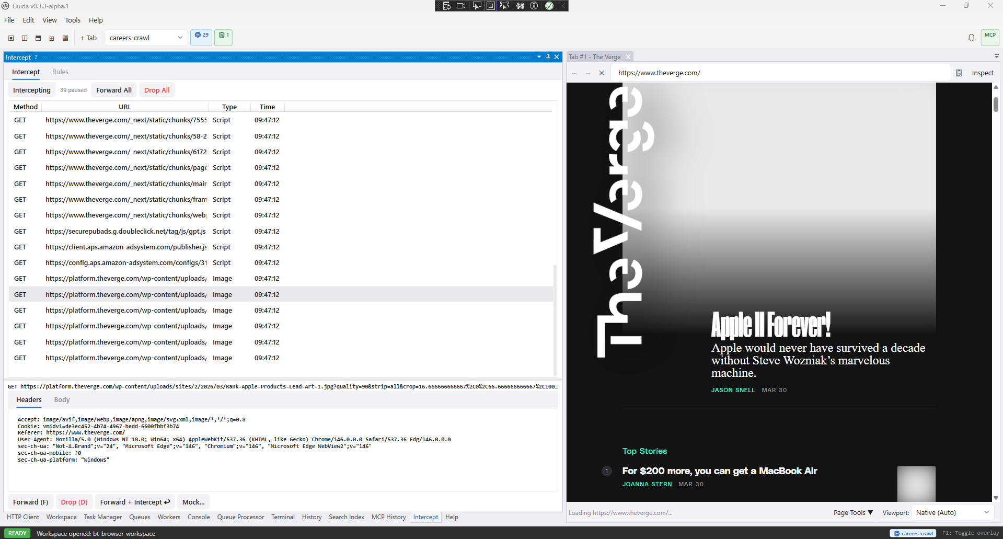Image resolution: width=1003 pixels, height=539 pixels.
Task: Pin the Intercept panel
Action: [x=548, y=57]
